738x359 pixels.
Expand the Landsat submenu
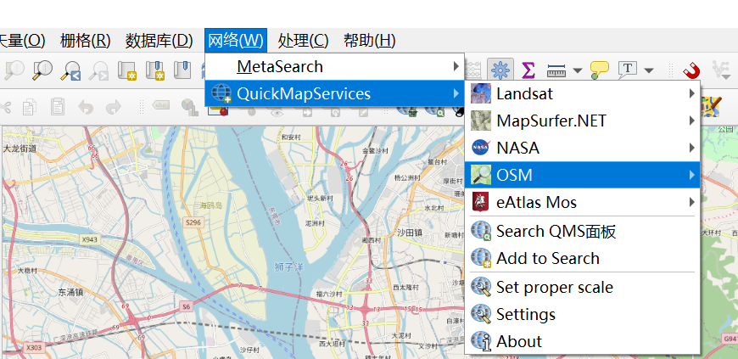[583, 93]
